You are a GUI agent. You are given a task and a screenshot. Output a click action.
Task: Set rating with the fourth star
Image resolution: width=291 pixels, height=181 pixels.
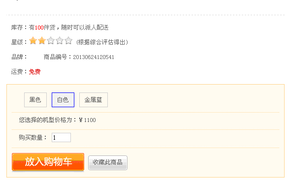[60, 40]
